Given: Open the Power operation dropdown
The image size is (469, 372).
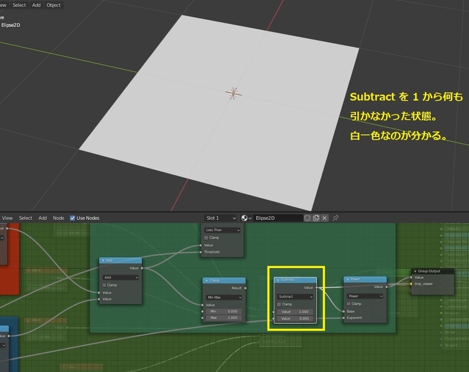Looking at the screenshot, I should coord(365,296).
